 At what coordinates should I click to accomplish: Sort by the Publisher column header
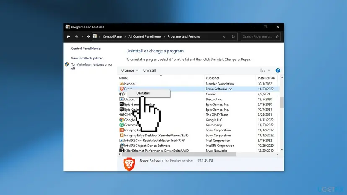(x=212, y=78)
